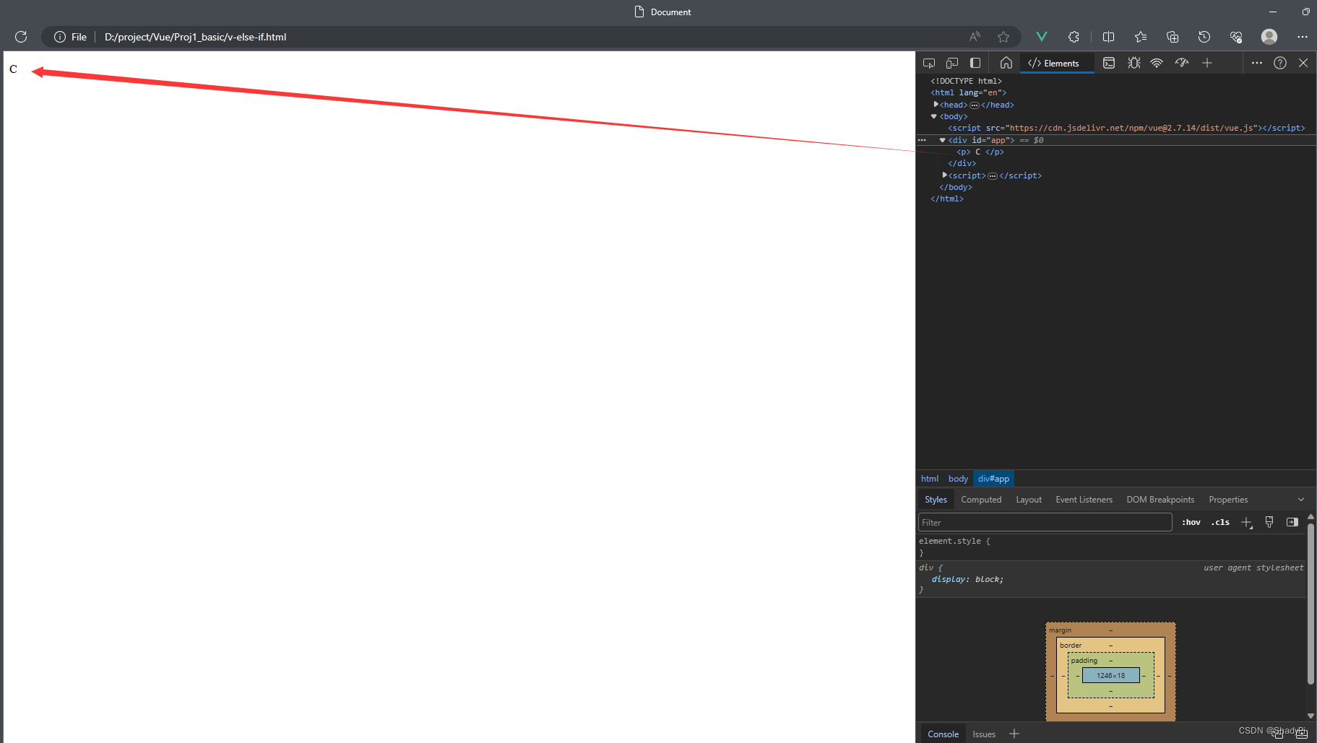The width and height of the screenshot is (1317, 743).
Task: Open the Vue devtools extension icon
Action: (1042, 37)
